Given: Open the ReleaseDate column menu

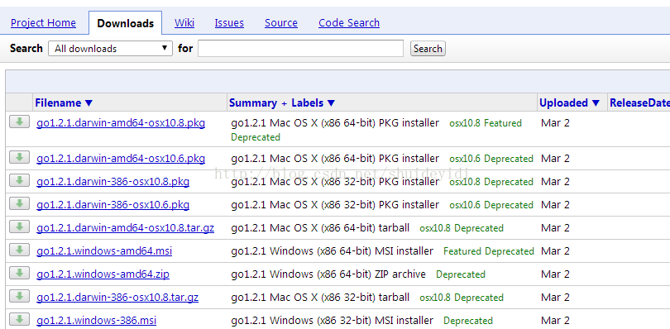Looking at the screenshot, I should point(639,103).
